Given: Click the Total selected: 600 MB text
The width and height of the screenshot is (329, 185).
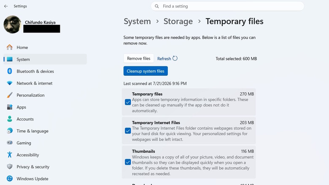Looking at the screenshot, I should [236, 59].
